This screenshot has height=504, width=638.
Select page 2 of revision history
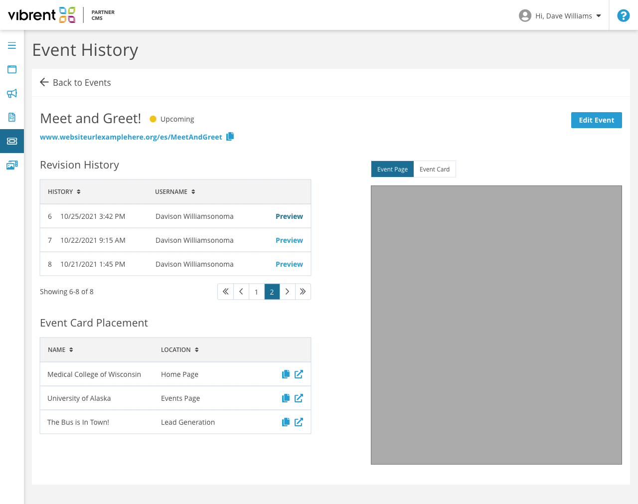point(272,292)
